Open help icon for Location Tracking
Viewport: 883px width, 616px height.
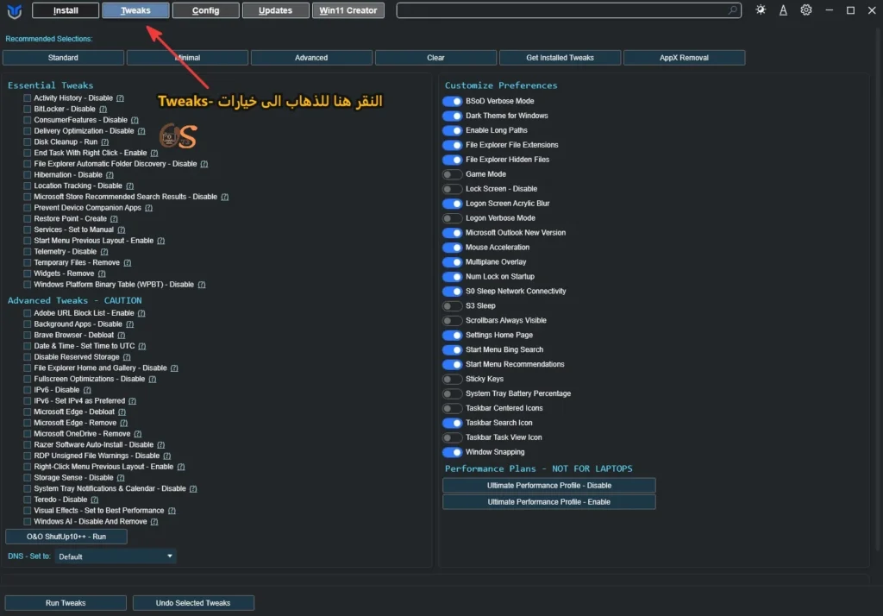click(x=130, y=186)
